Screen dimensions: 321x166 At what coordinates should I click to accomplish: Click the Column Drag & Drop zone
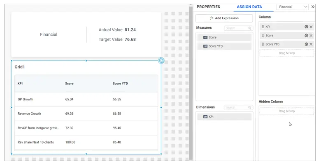click(x=286, y=53)
